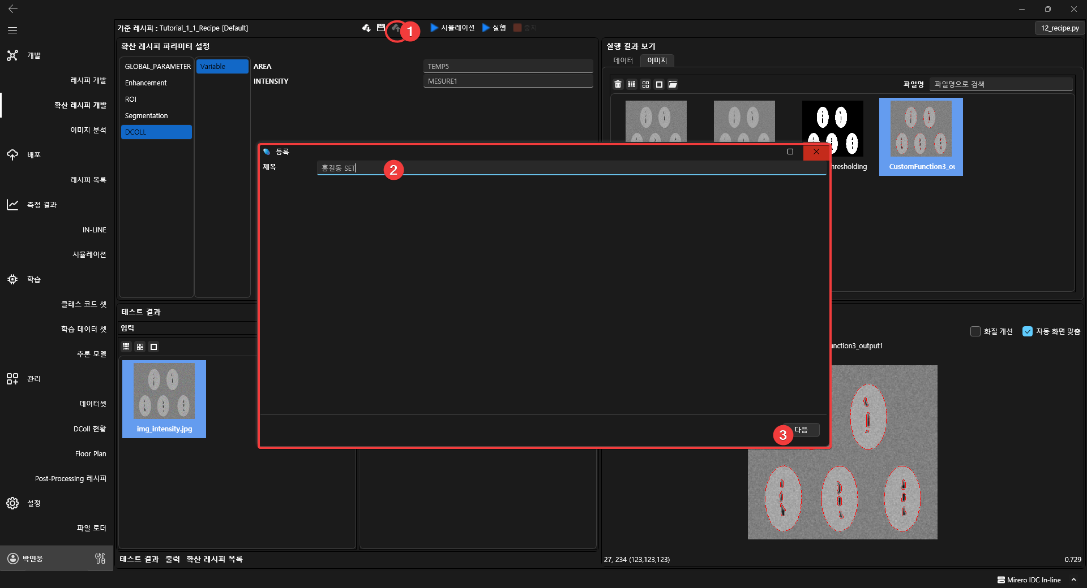Uncheck the 자동 화면 맞춤 checkbox

coord(1027,331)
